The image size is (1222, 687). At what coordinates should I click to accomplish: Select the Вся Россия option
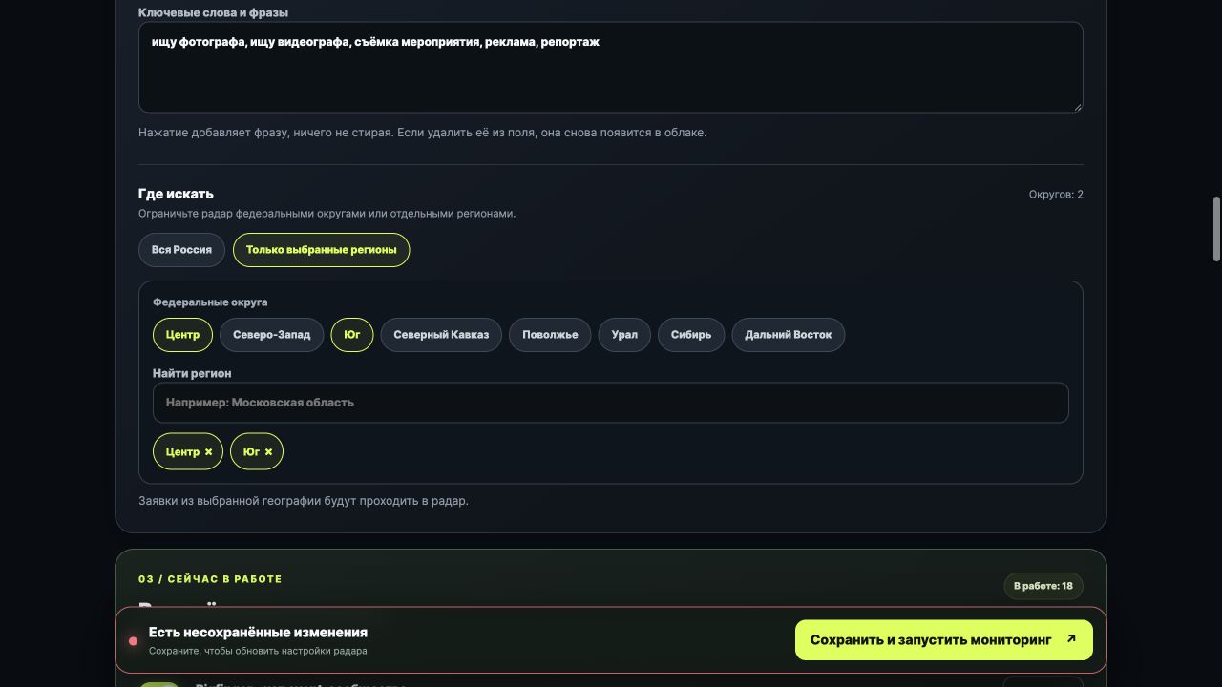(181, 250)
